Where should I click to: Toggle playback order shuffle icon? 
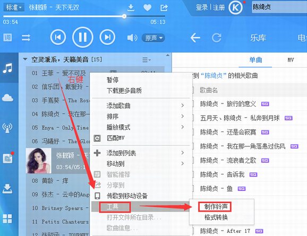coord(26,37)
